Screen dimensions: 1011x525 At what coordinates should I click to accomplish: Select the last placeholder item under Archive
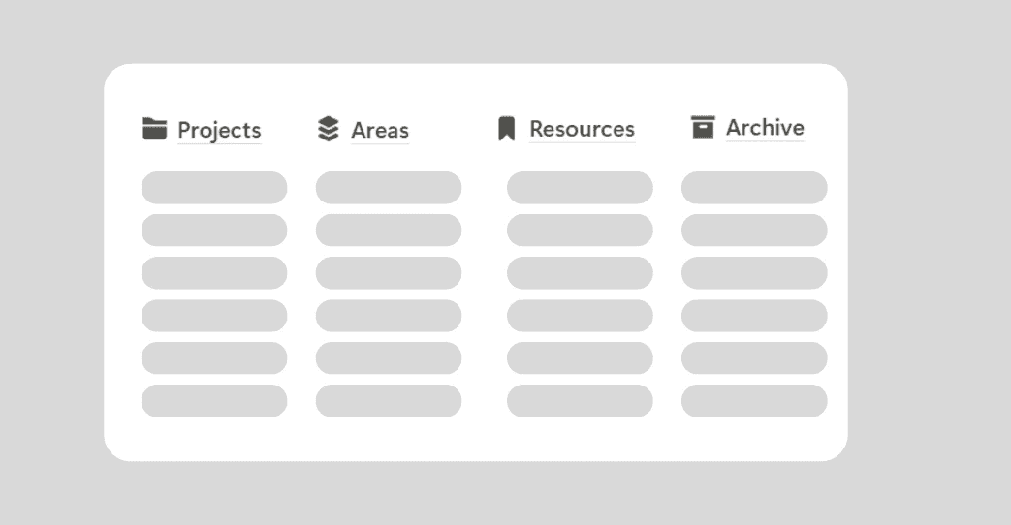click(754, 401)
